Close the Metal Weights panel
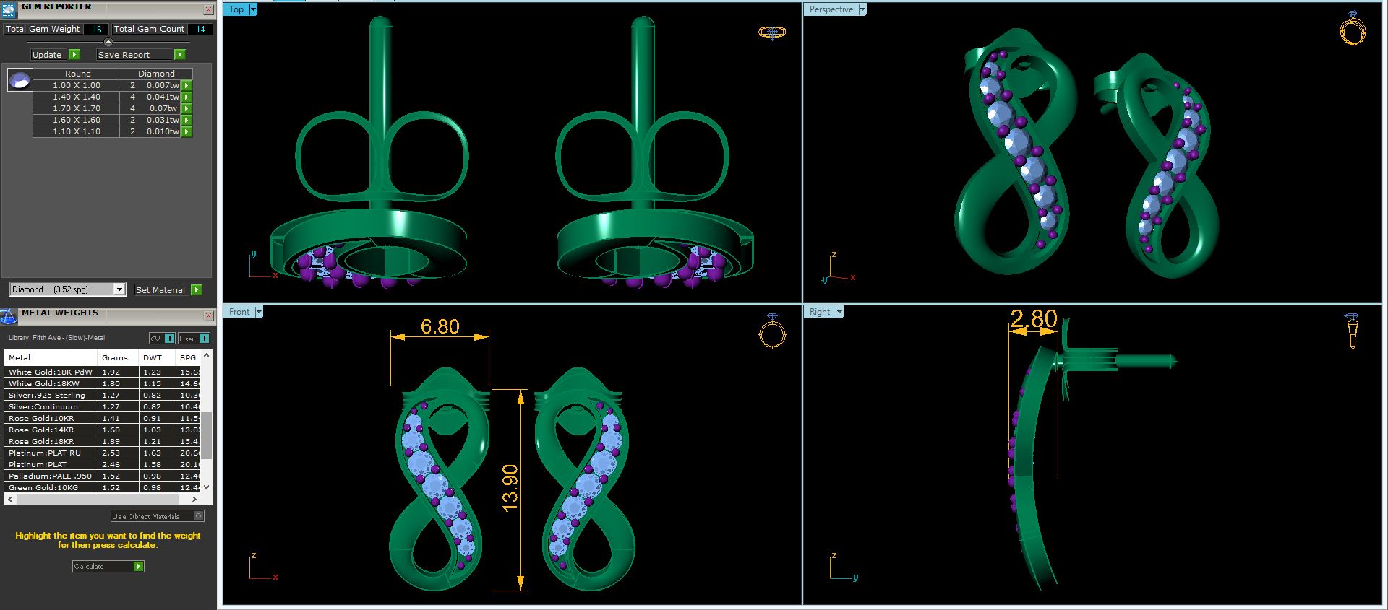1388x610 pixels. [x=208, y=316]
